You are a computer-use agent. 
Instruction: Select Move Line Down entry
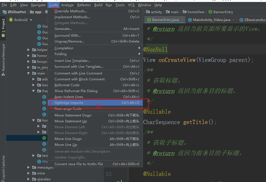95,139
